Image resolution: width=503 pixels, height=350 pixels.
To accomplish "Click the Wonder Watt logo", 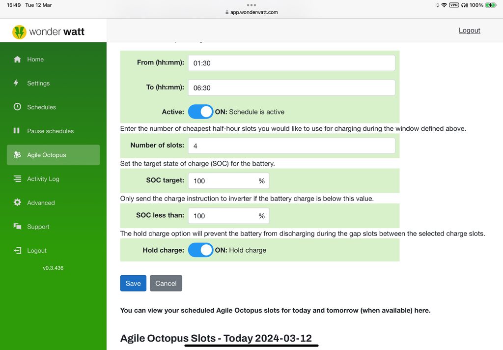I will tap(49, 32).
